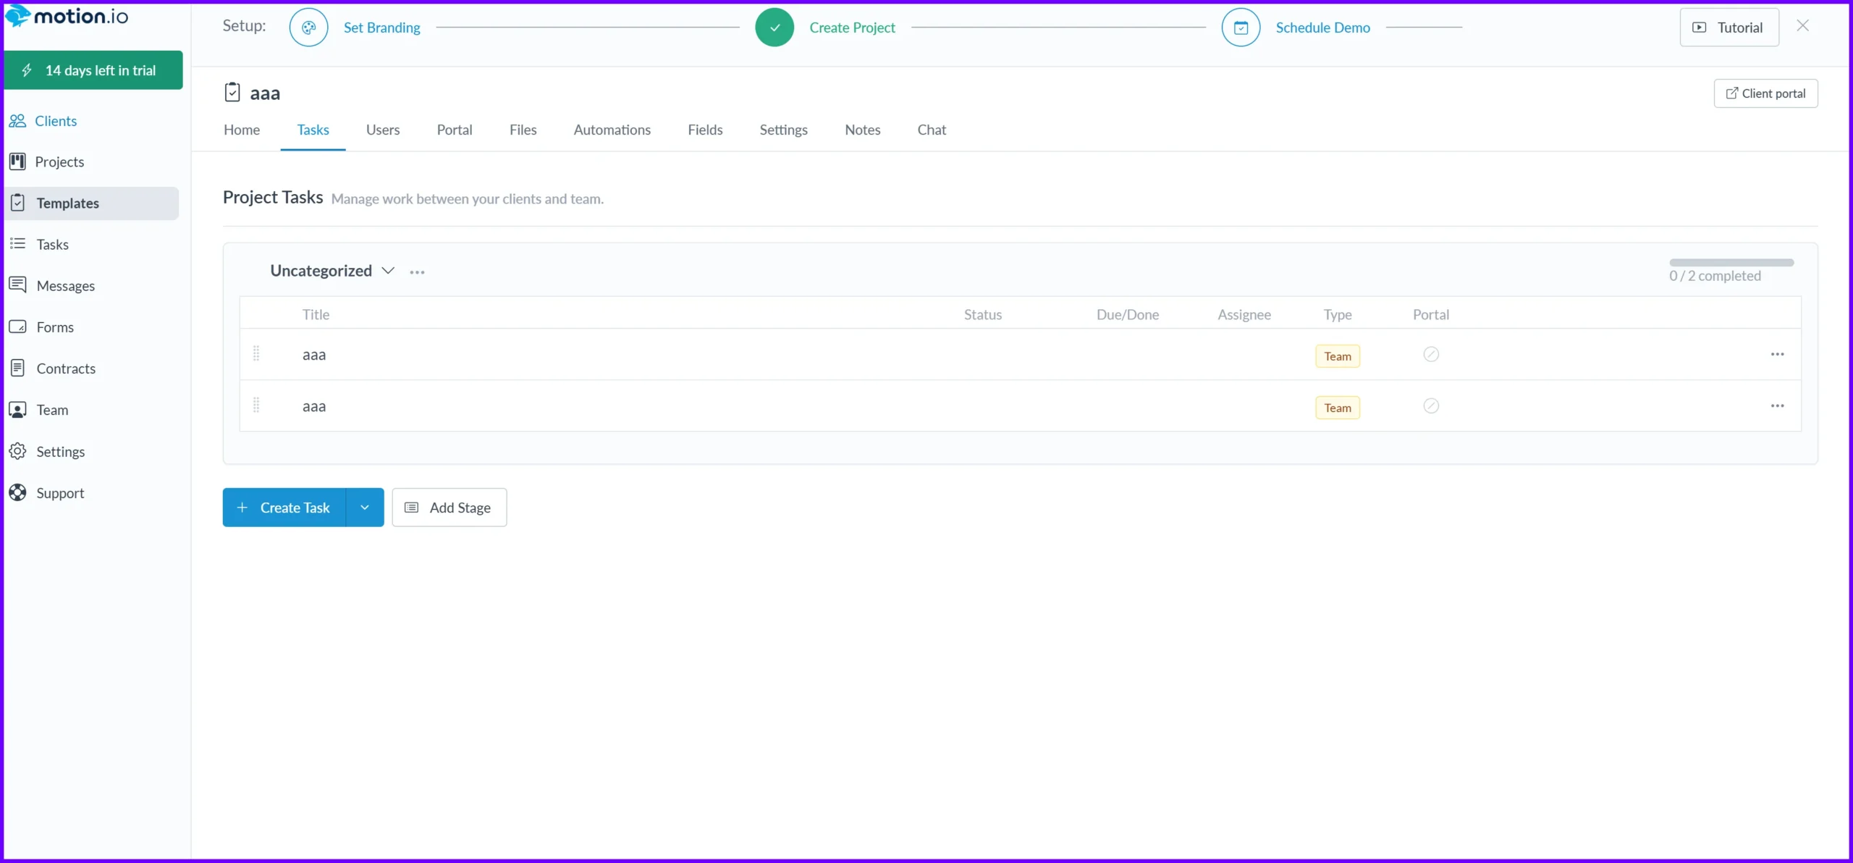The width and height of the screenshot is (1853, 863).
Task: Open the Support section
Action: [60, 493]
